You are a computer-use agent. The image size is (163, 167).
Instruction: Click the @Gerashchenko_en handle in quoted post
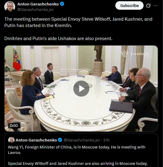pos(82,140)
